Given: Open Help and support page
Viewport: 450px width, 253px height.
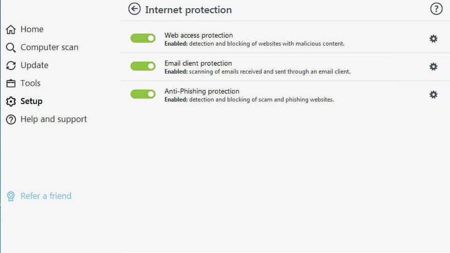Looking at the screenshot, I should (x=53, y=119).
